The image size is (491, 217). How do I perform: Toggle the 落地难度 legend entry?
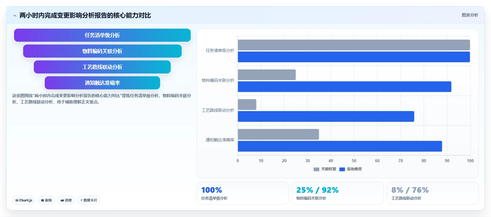[351, 169]
